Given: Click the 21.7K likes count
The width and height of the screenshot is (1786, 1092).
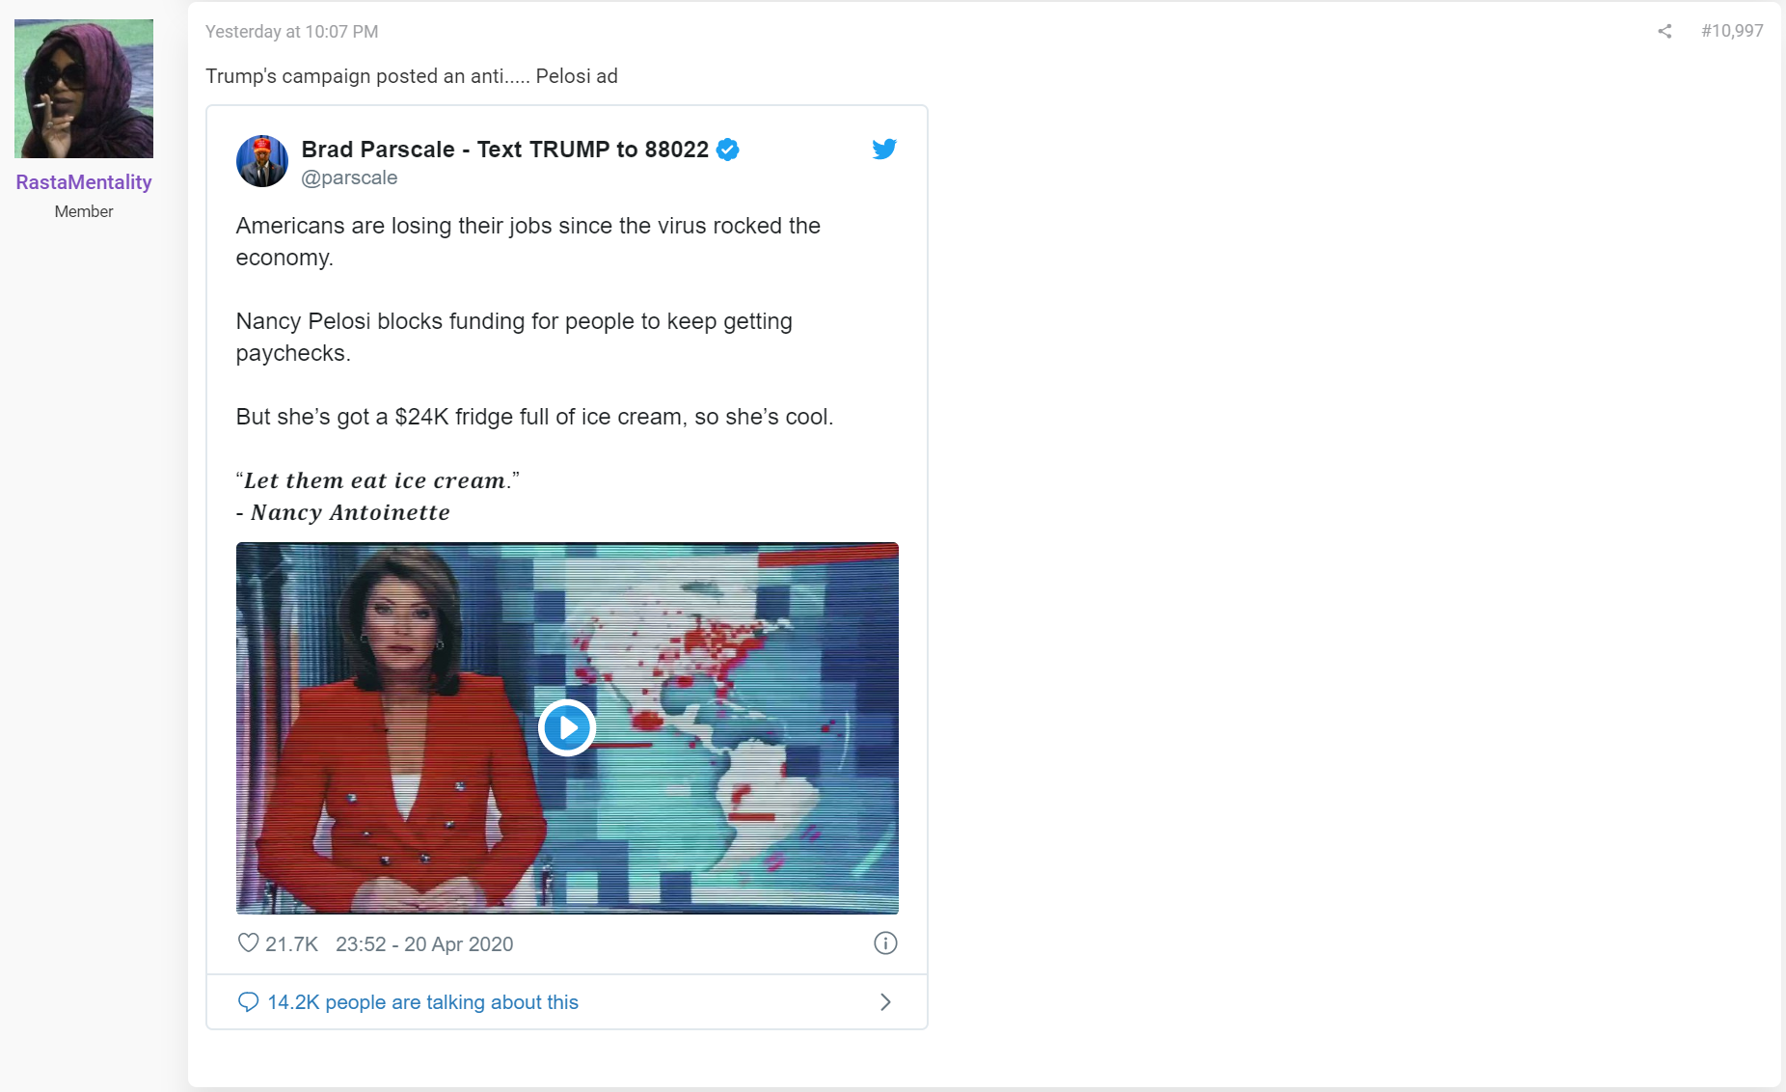Looking at the screenshot, I should 291,944.
